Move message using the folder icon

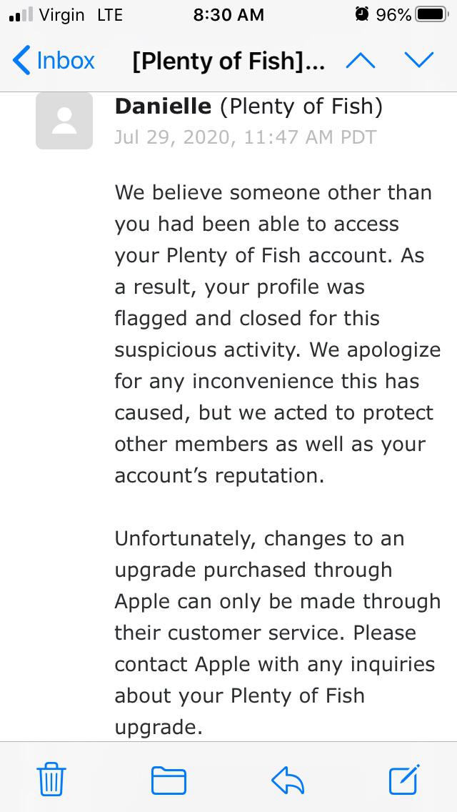(x=169, y=779)
